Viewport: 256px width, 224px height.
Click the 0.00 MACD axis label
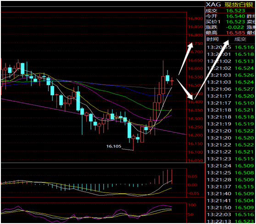point(192,185)
